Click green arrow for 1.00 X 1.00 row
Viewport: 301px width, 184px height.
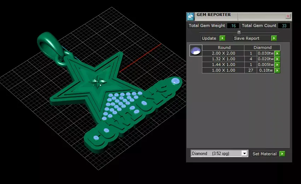277,71
